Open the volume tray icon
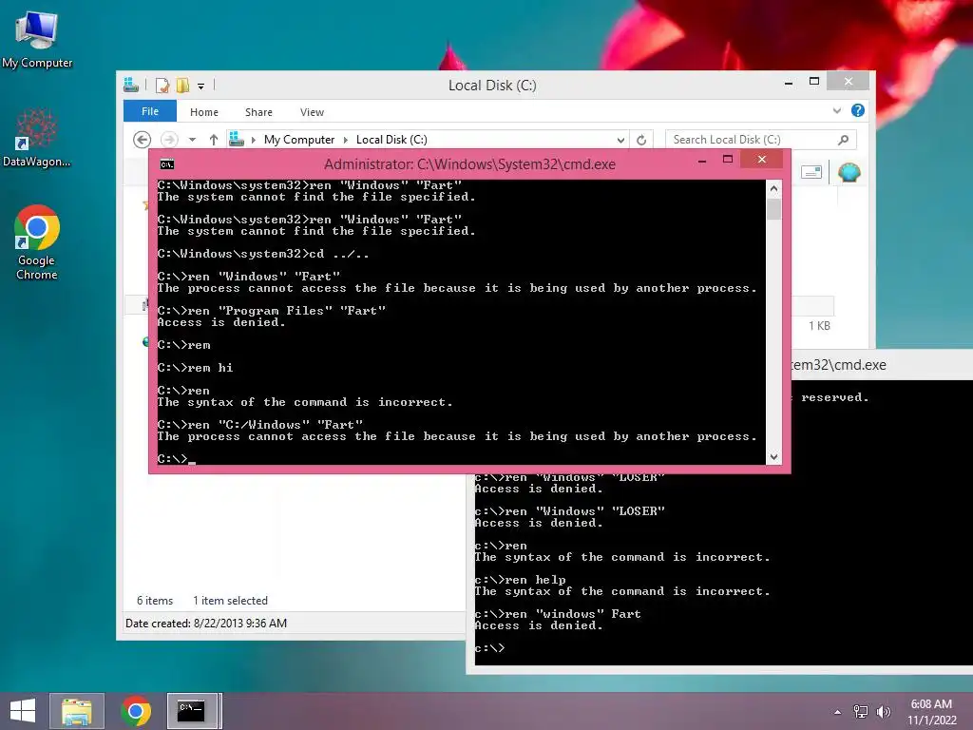Viewport: 973px width, 730px height. pyautogui.click(x=884, y=712)
